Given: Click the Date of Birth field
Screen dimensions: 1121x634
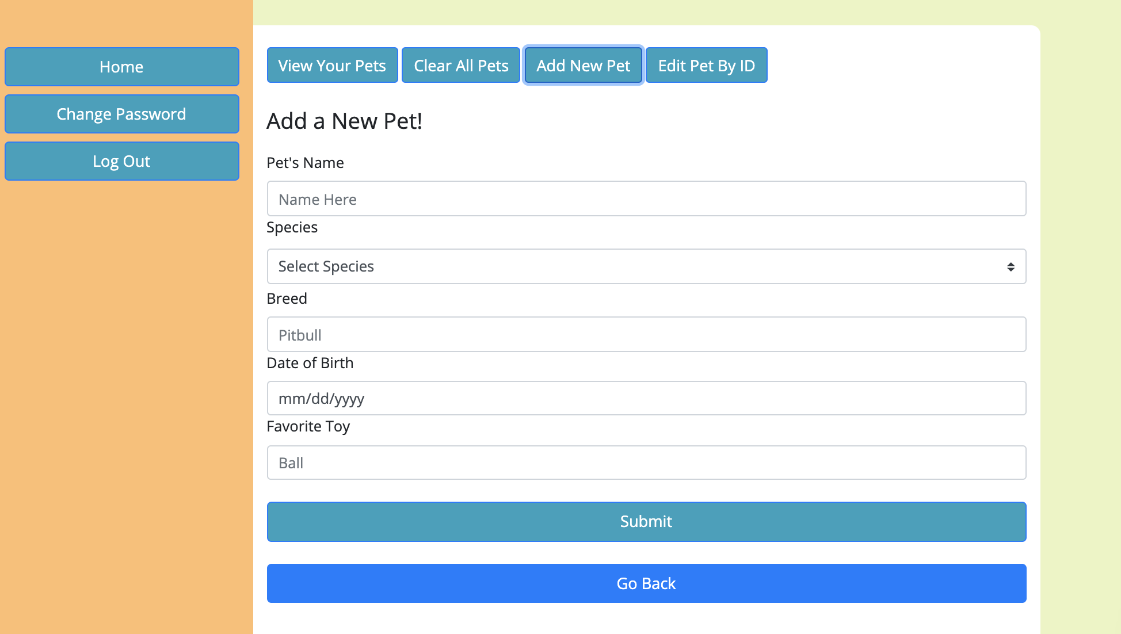Looking at the screenshot, I should click(x=646, y=398).
